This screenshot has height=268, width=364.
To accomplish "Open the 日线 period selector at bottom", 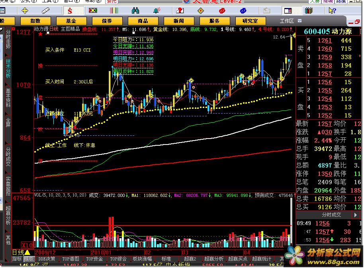I will [x=21, y=252].
